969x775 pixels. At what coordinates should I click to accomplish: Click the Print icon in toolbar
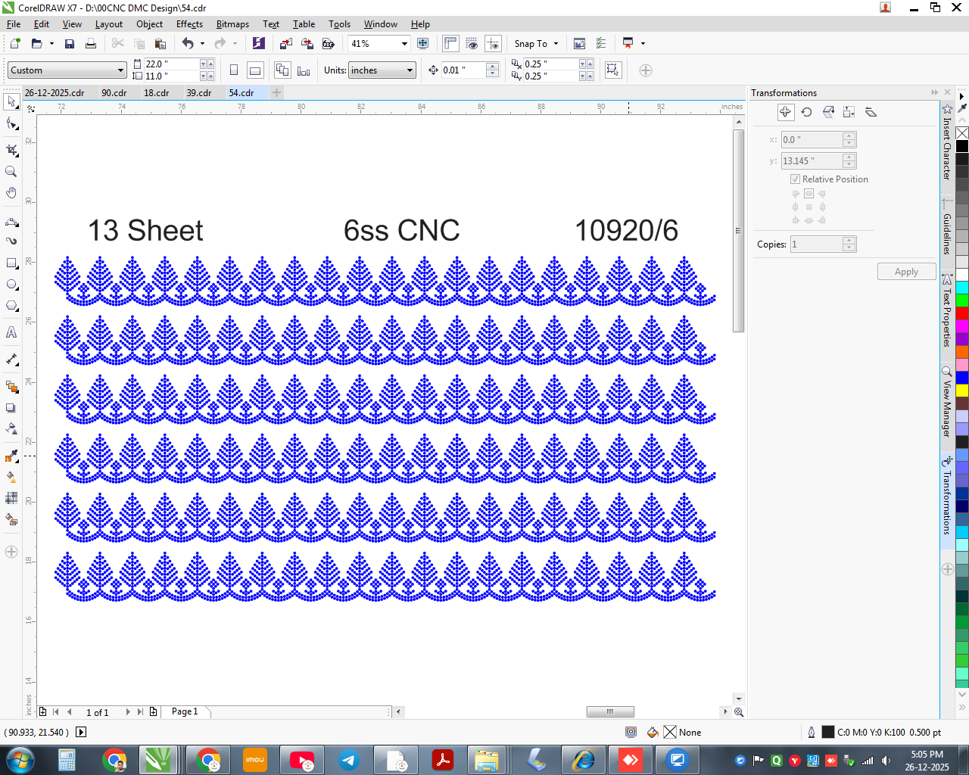91,44
